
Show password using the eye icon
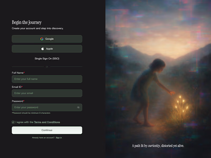(x=78, y=107)
